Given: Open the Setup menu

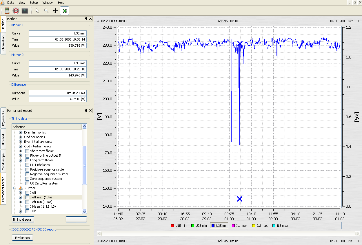Looking at the screenshot, I should coord(34,3).
